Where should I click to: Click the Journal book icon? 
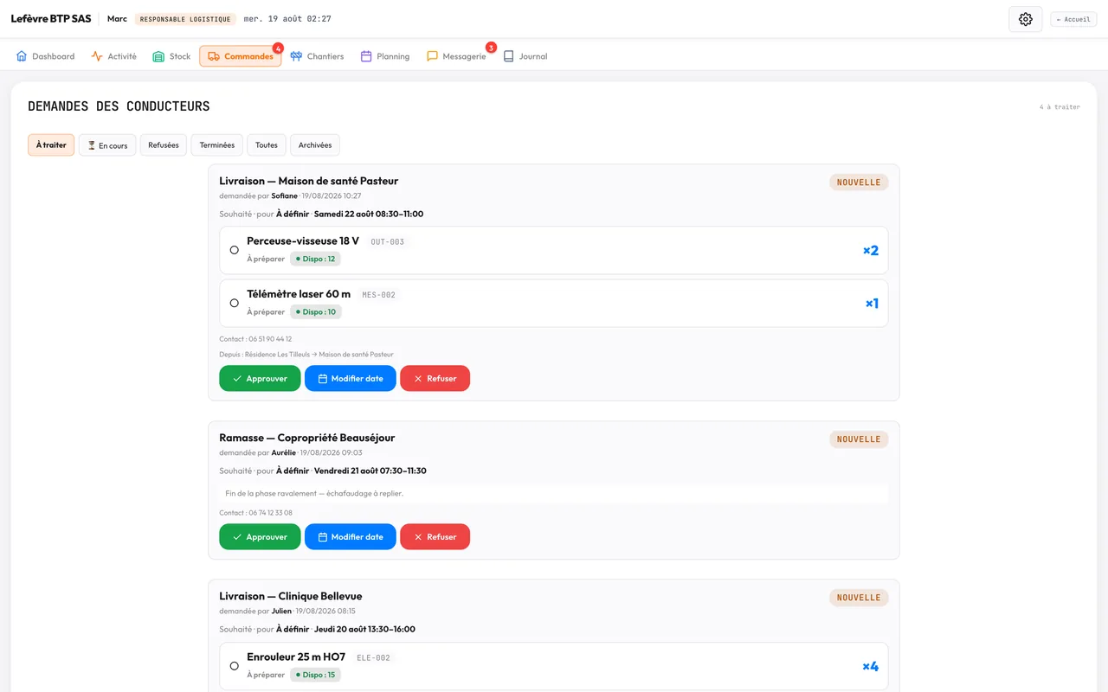pyautogui.click(x=509, y=56)
